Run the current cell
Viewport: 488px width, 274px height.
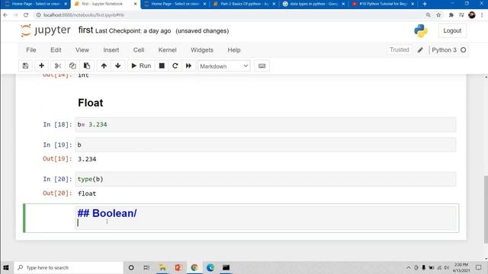point(141,66)
